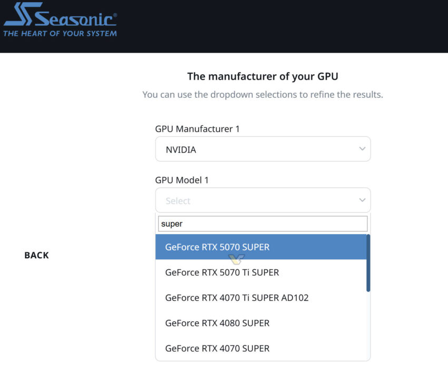Click the scrollbar track below the thumb
448x376 pixels.
tap(368, 326)
